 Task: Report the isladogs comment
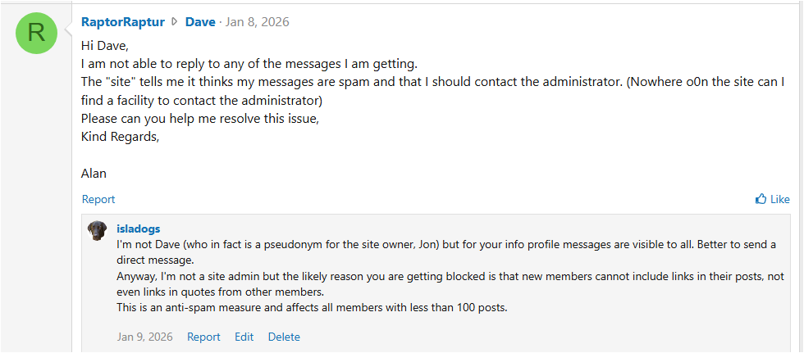pos(203,337)
